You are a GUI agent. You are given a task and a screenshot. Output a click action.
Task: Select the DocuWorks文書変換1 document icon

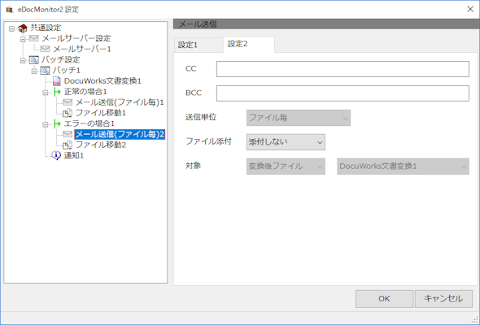coord(56,81)
